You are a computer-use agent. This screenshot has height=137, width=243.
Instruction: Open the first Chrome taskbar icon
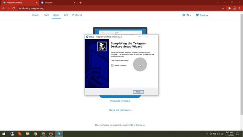click(35, 134)
